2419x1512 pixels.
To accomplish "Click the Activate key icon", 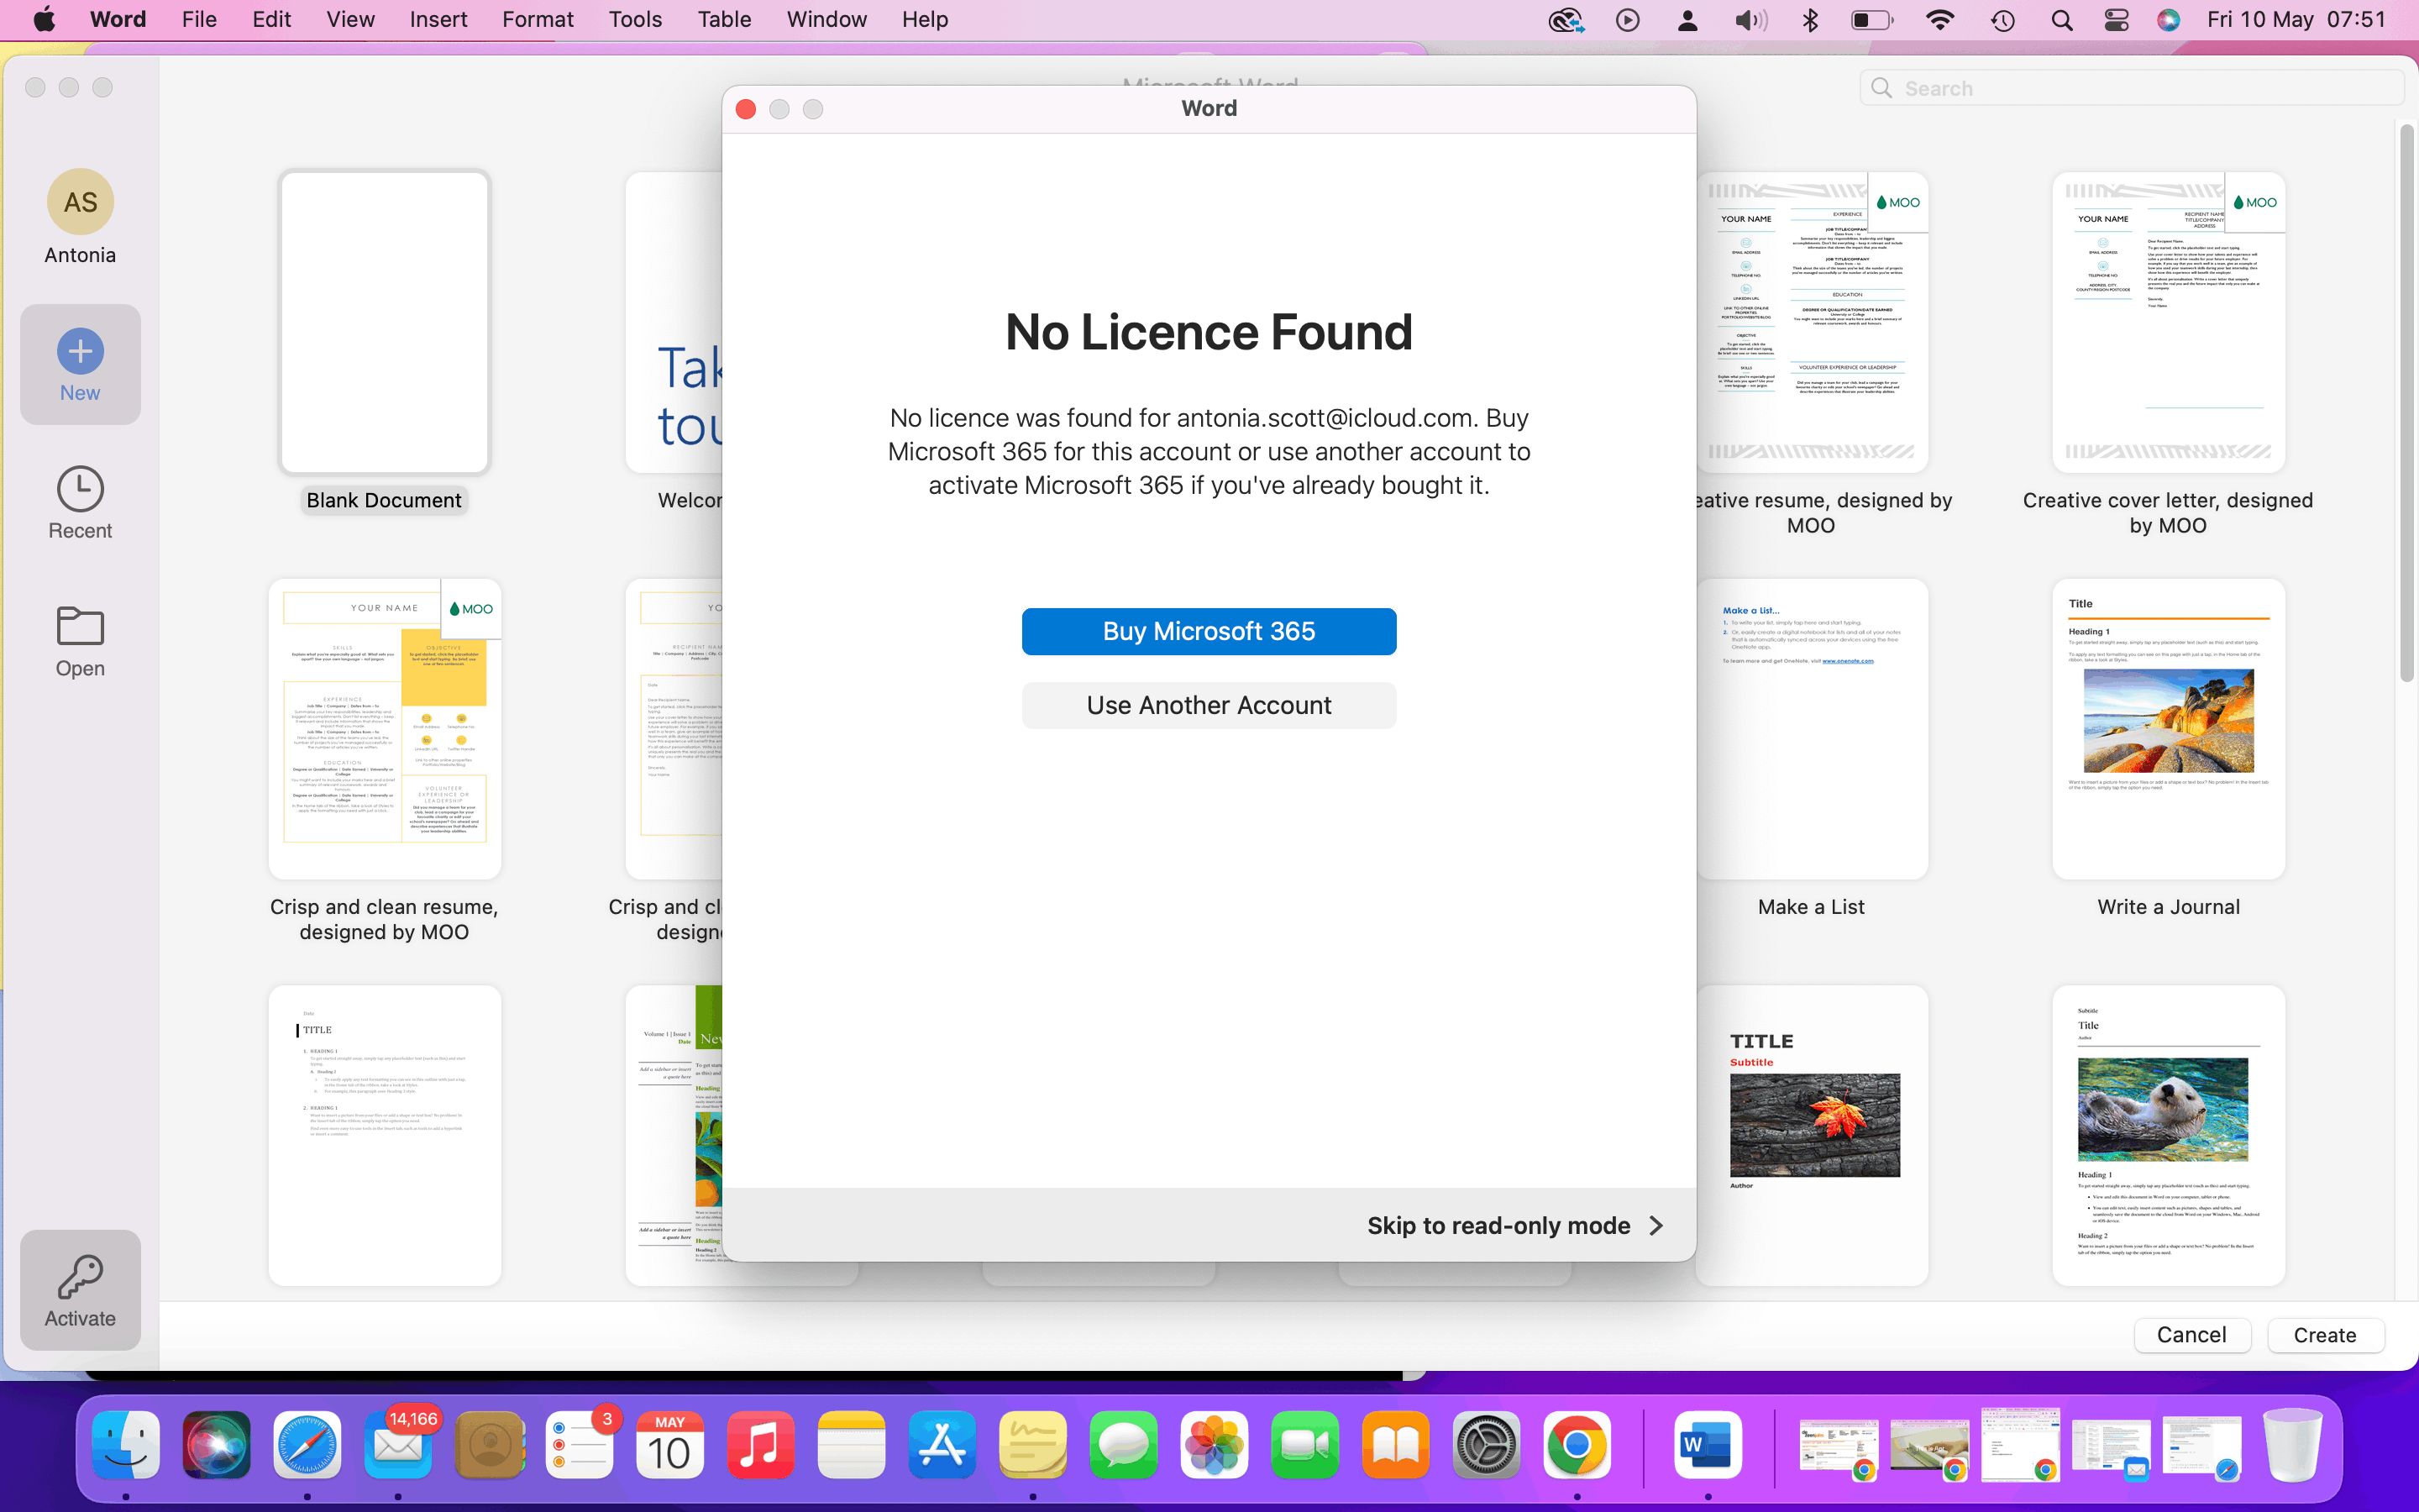I will point(80,1277).
